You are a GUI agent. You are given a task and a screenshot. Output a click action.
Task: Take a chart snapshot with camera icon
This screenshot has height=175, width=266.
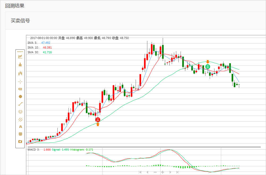pos(20,141)
